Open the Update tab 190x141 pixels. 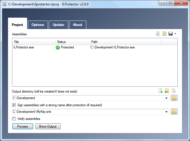pos(59,25)
